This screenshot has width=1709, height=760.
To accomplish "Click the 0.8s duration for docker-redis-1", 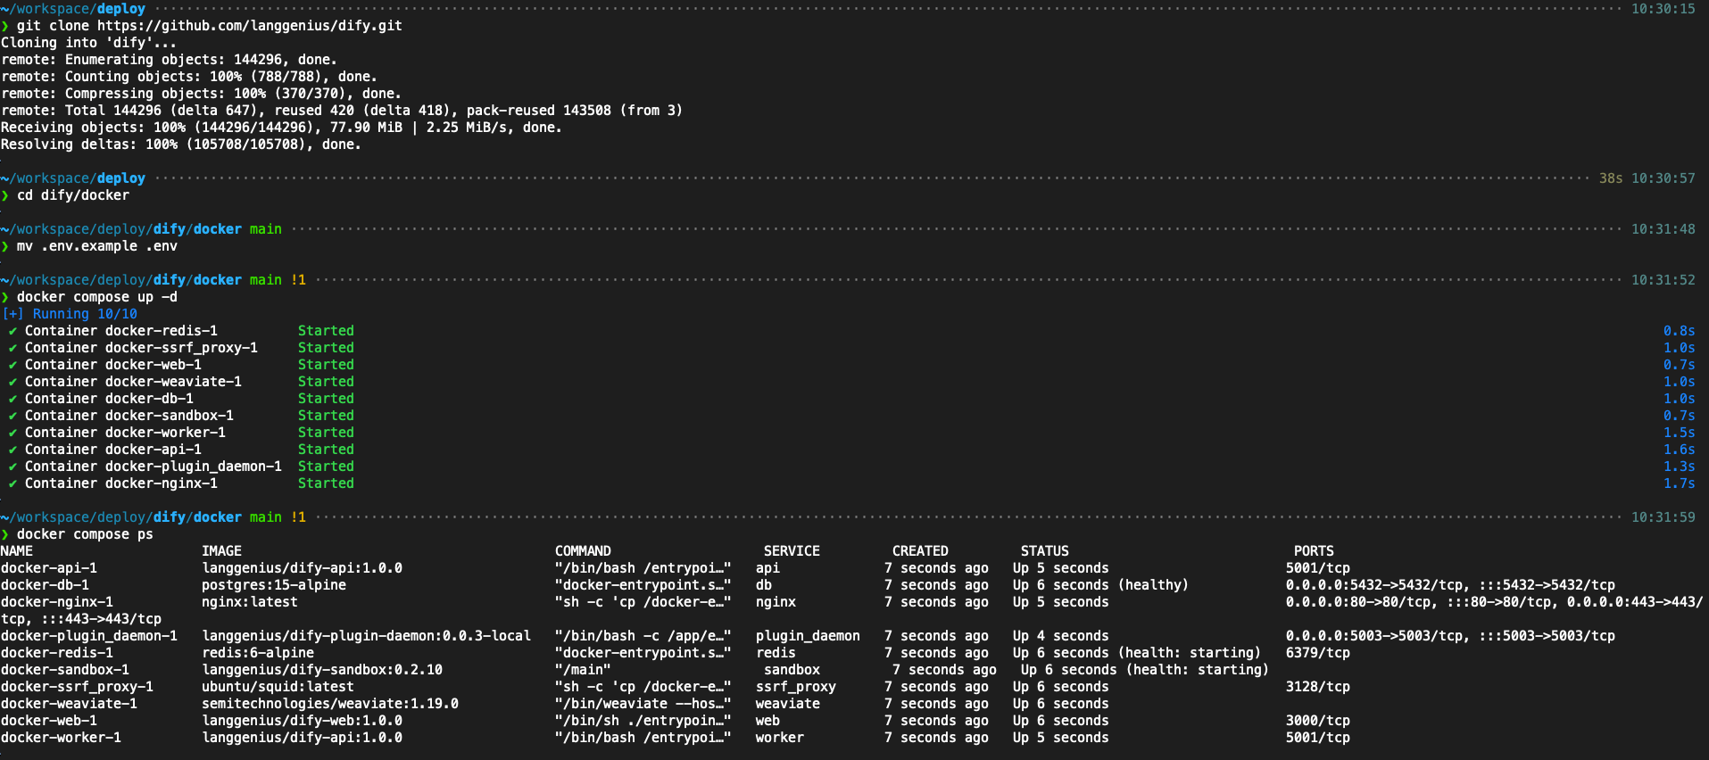I will pos(1679,331).
